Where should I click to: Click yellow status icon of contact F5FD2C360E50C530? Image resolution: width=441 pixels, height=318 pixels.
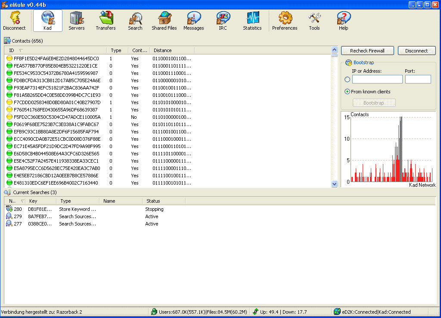[x=9, y=117]
